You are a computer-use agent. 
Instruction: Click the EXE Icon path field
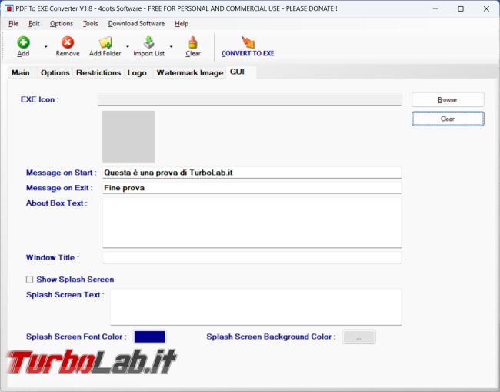250,99
